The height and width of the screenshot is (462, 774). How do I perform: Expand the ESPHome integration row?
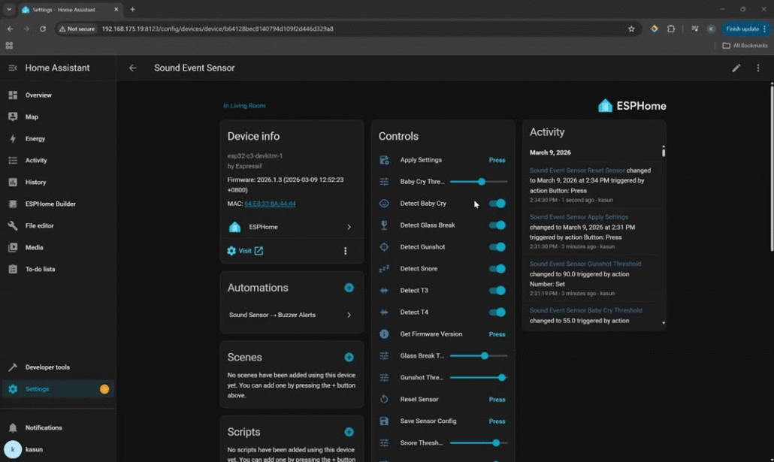(x=291, y=227)
